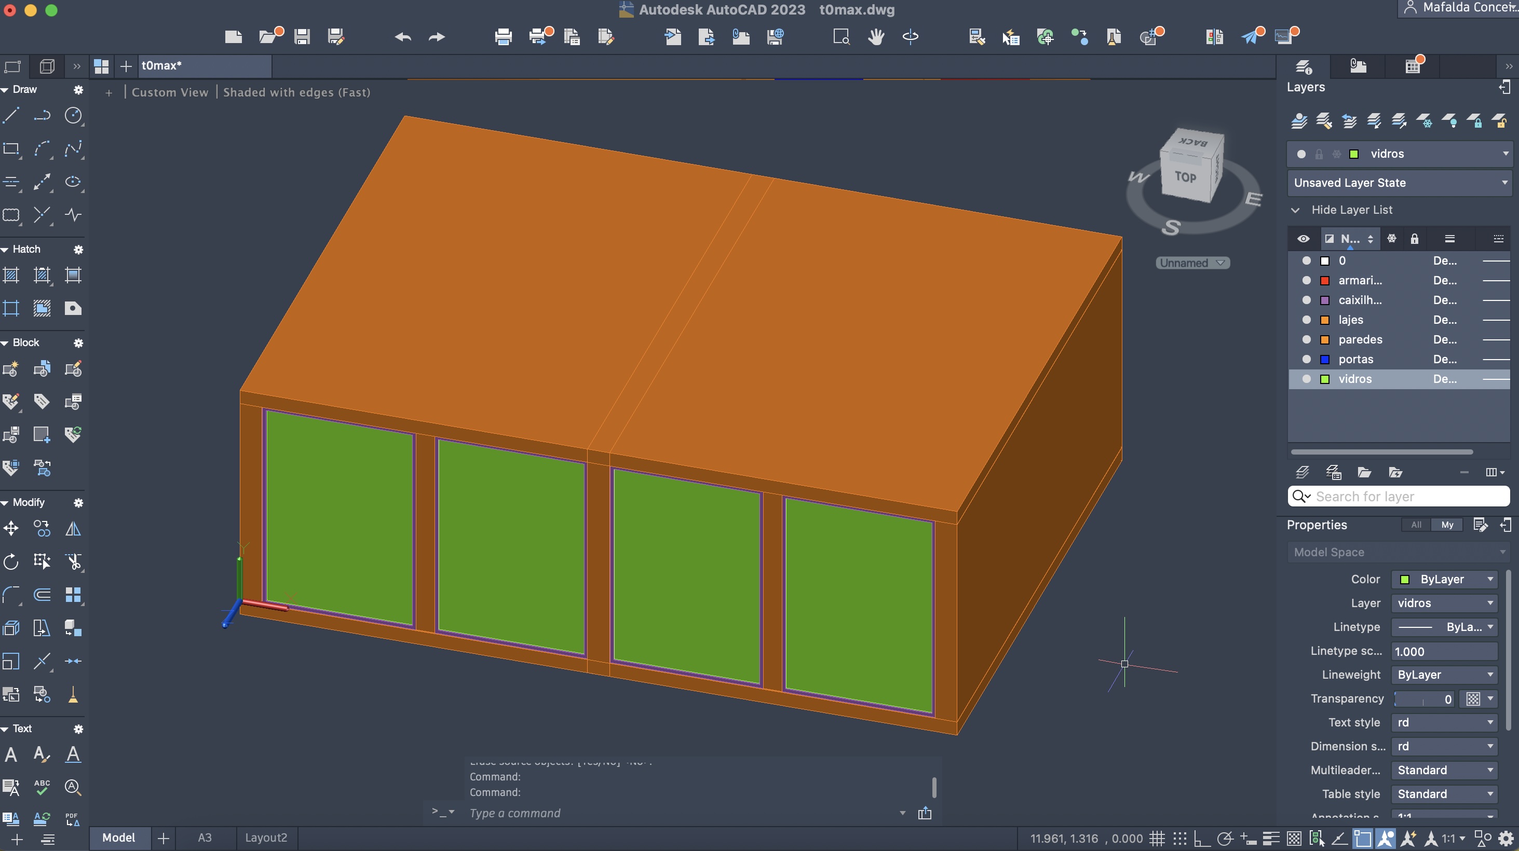Switch to the A3 layout tab

(x=205, y=838)
